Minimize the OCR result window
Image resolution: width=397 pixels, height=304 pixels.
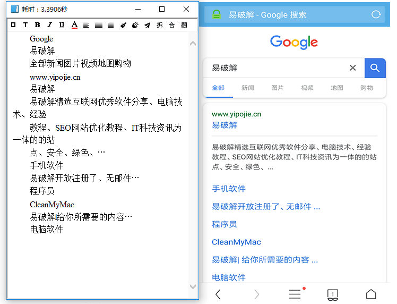click(138, 9)
